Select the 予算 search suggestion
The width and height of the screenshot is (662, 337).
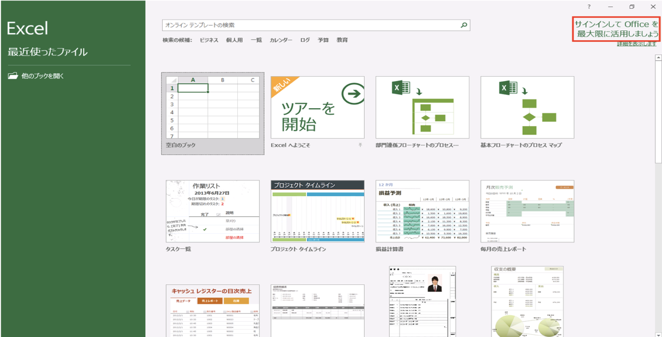[323, 40]
